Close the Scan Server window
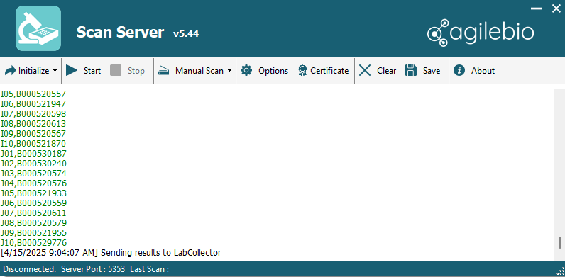 pos(556,9)
